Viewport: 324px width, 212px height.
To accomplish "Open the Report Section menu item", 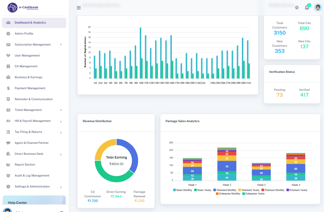I will (x=25, y=165).
